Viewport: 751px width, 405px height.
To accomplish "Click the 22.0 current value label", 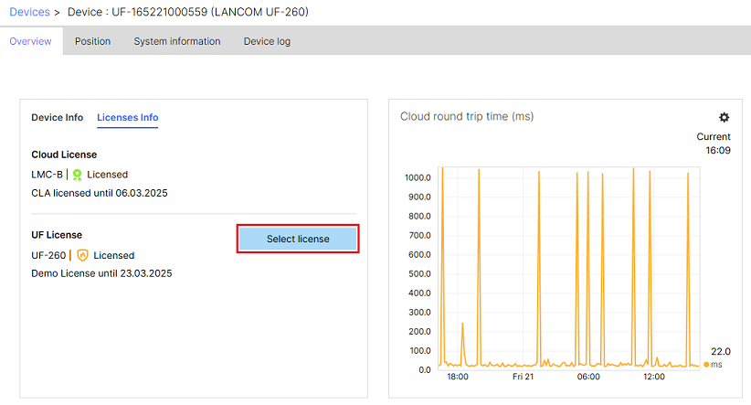I will pyautogui.click(x=720, y=351).
